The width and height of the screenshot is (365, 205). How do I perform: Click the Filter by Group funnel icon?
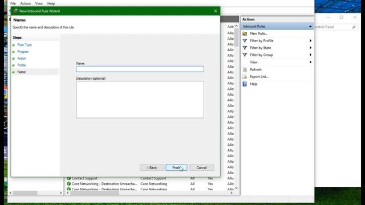click(245, 55)
